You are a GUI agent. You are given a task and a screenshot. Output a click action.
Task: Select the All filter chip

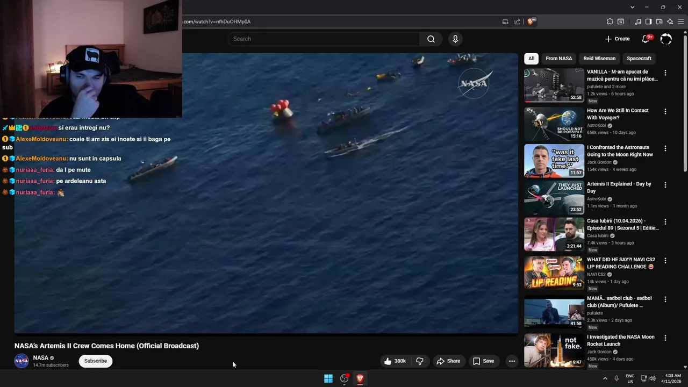[531, 59]
